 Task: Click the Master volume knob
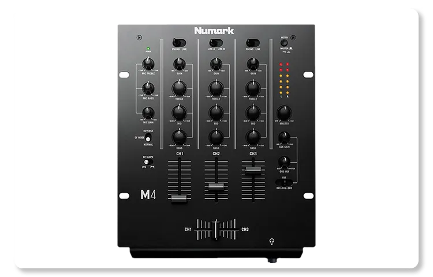point(284,113)
